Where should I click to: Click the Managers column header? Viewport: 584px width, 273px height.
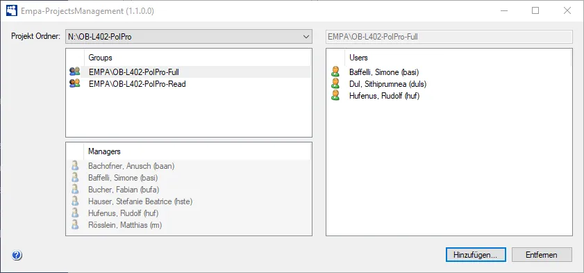(x=197, y=151)
